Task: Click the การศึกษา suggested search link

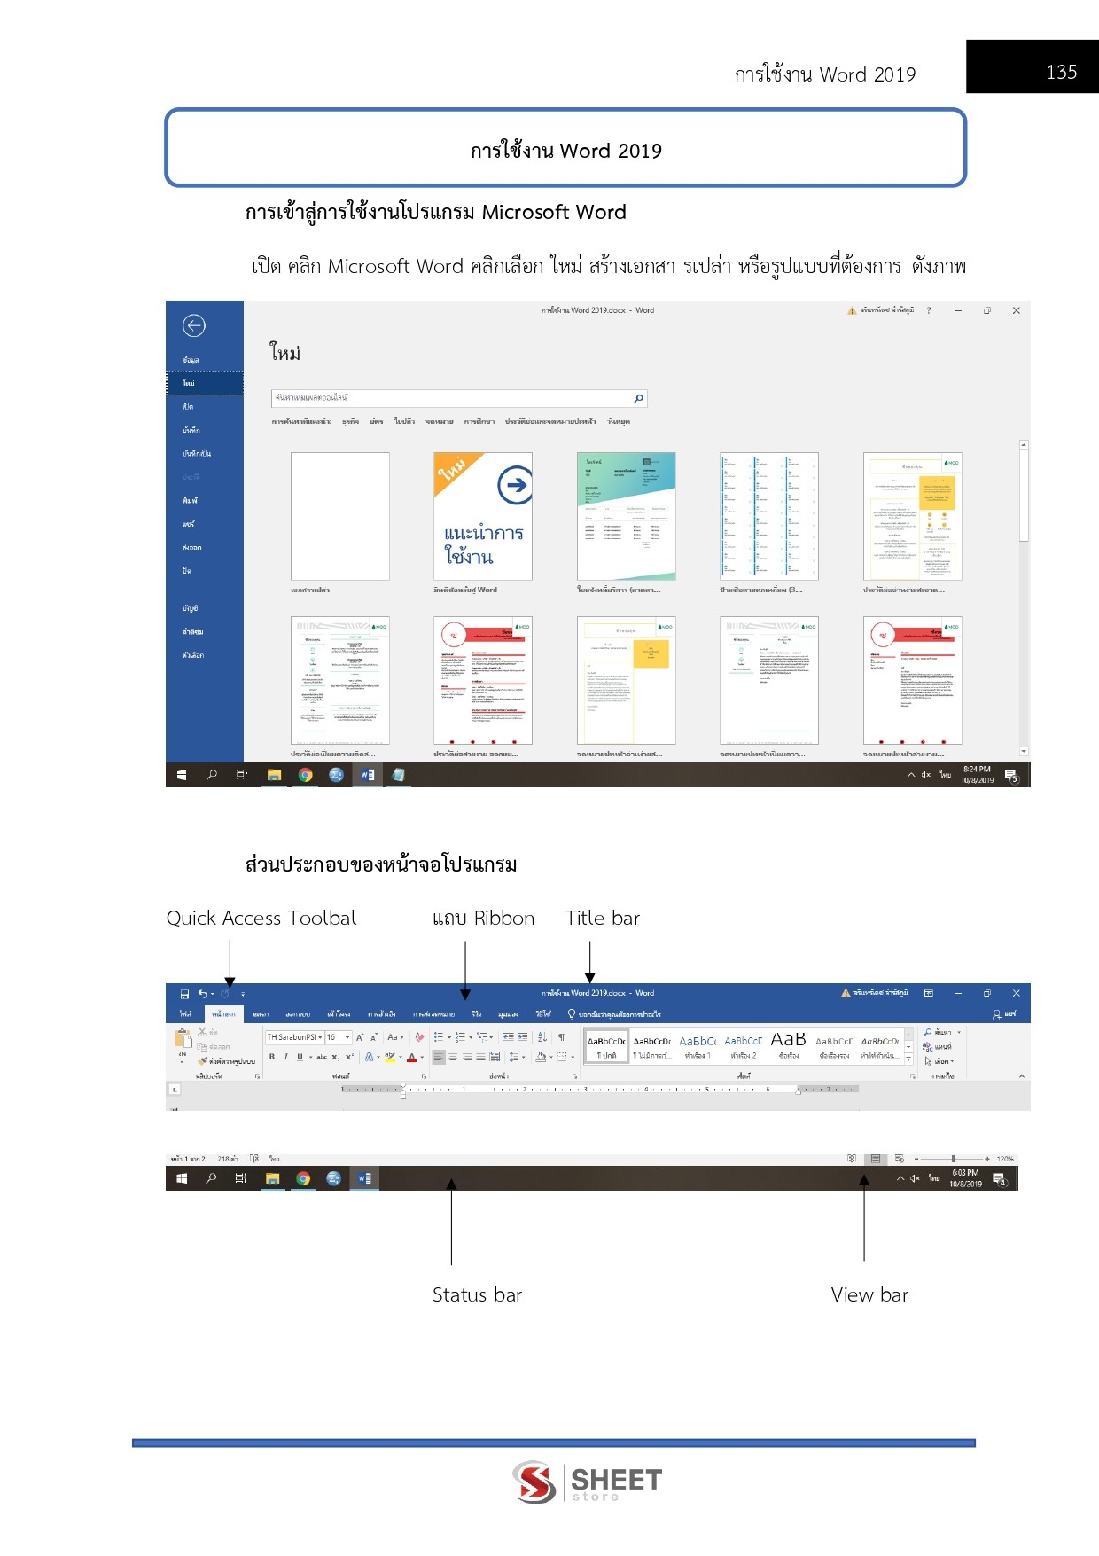Action: (x=479, y=422)
